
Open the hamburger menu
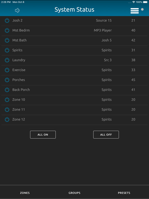(135, 11)
